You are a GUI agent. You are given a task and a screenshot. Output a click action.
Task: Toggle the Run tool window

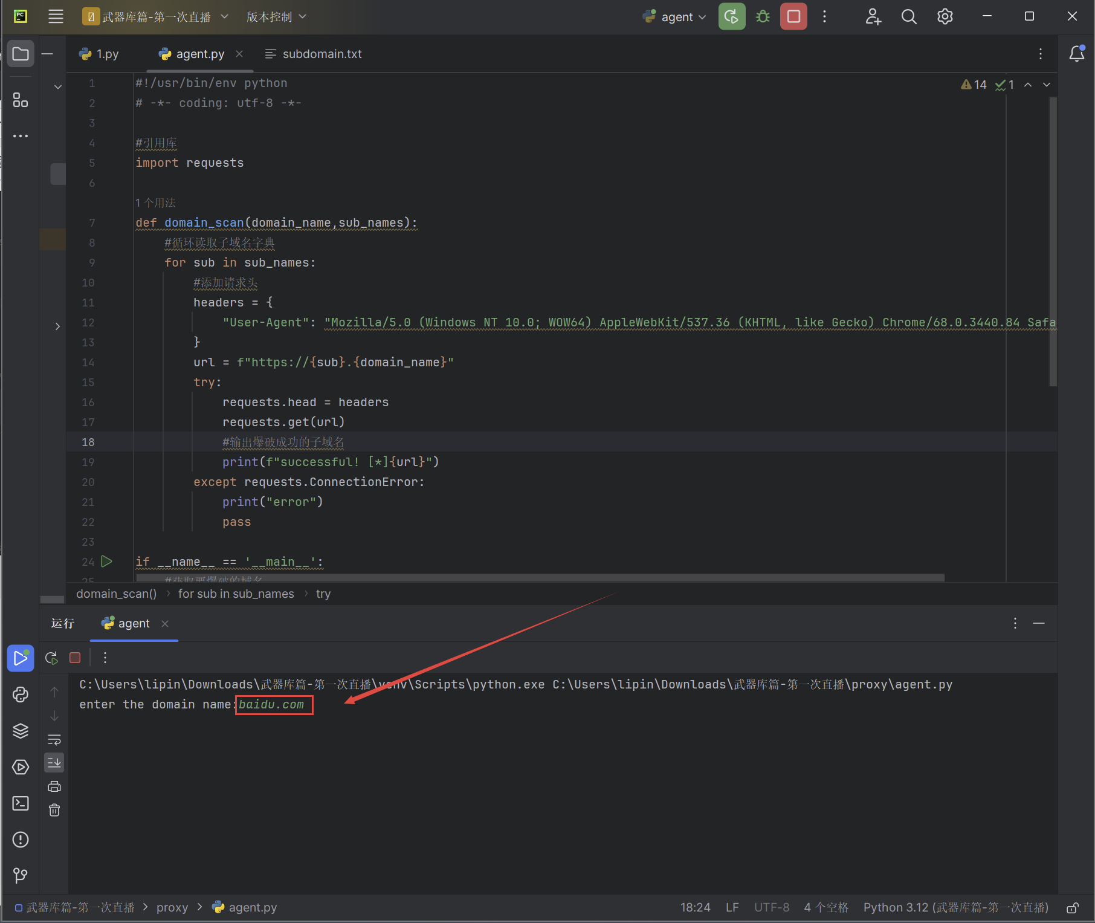[21, 658]
